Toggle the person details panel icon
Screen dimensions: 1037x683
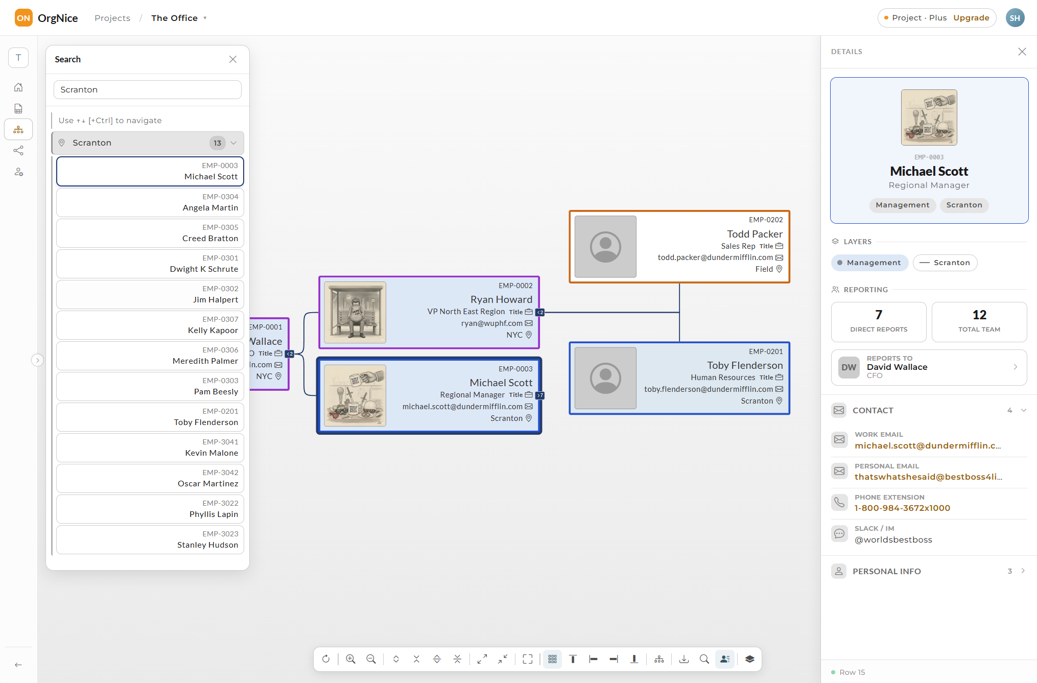(x=725, y=659)
